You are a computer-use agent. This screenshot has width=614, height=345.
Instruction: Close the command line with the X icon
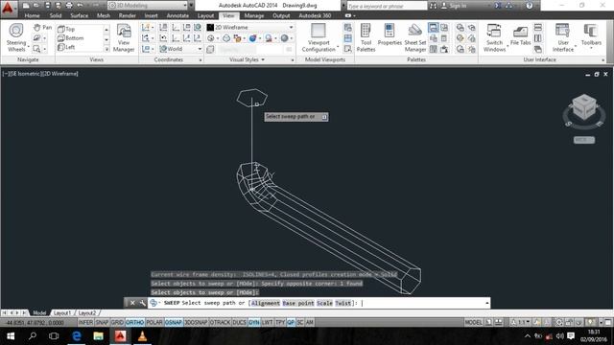coord(132,303)
